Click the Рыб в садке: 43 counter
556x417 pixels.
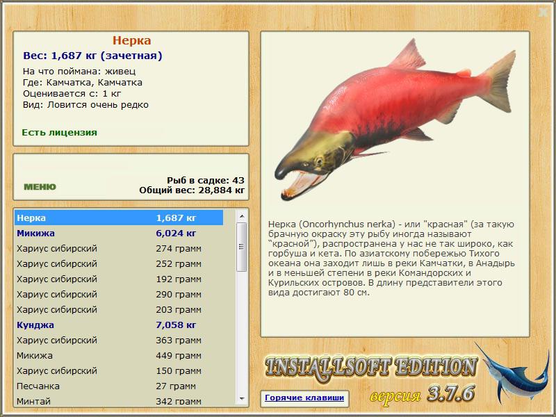pos(206,180)
